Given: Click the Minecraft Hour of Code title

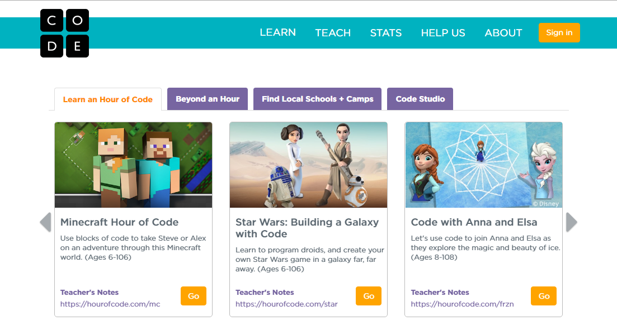Looking at the screenshot, I should [119, 222].
